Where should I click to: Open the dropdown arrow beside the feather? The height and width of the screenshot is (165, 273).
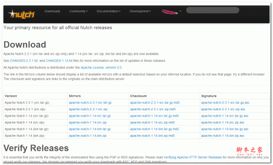180,11
